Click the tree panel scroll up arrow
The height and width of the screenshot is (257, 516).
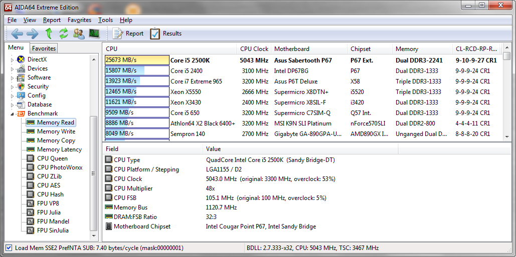tap(94, 59)
